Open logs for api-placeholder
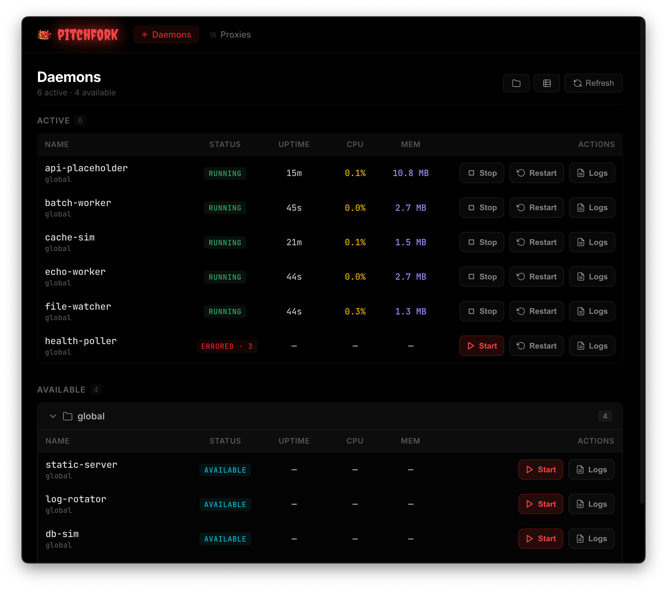This screenshot has height=590, width=667. coord(592,173)
